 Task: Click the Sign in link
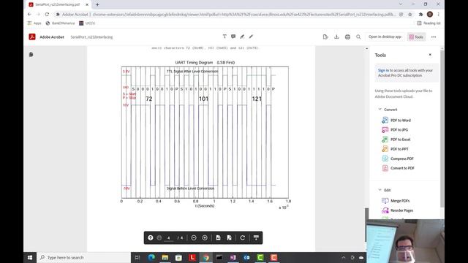pyautogui.click(x=383, y=70)
